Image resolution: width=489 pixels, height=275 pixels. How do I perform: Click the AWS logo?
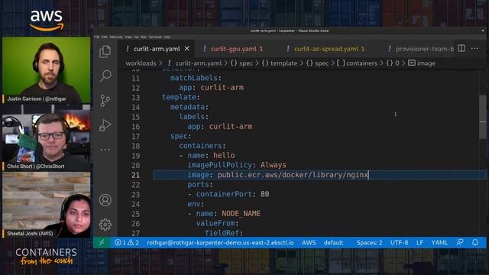coord(47,21)
